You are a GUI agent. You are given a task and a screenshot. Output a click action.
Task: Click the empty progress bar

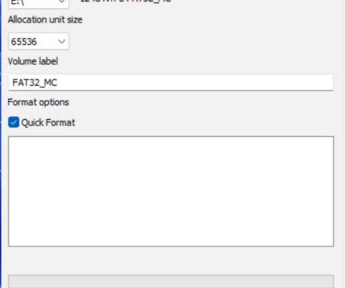click(x=171, y=281)
